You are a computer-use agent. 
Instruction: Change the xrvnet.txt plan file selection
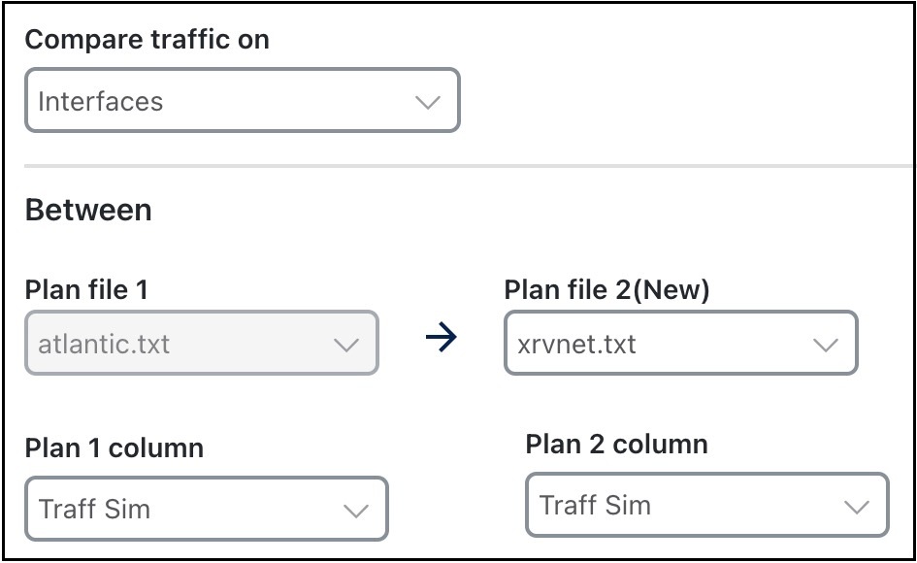(x=679, y=343)
